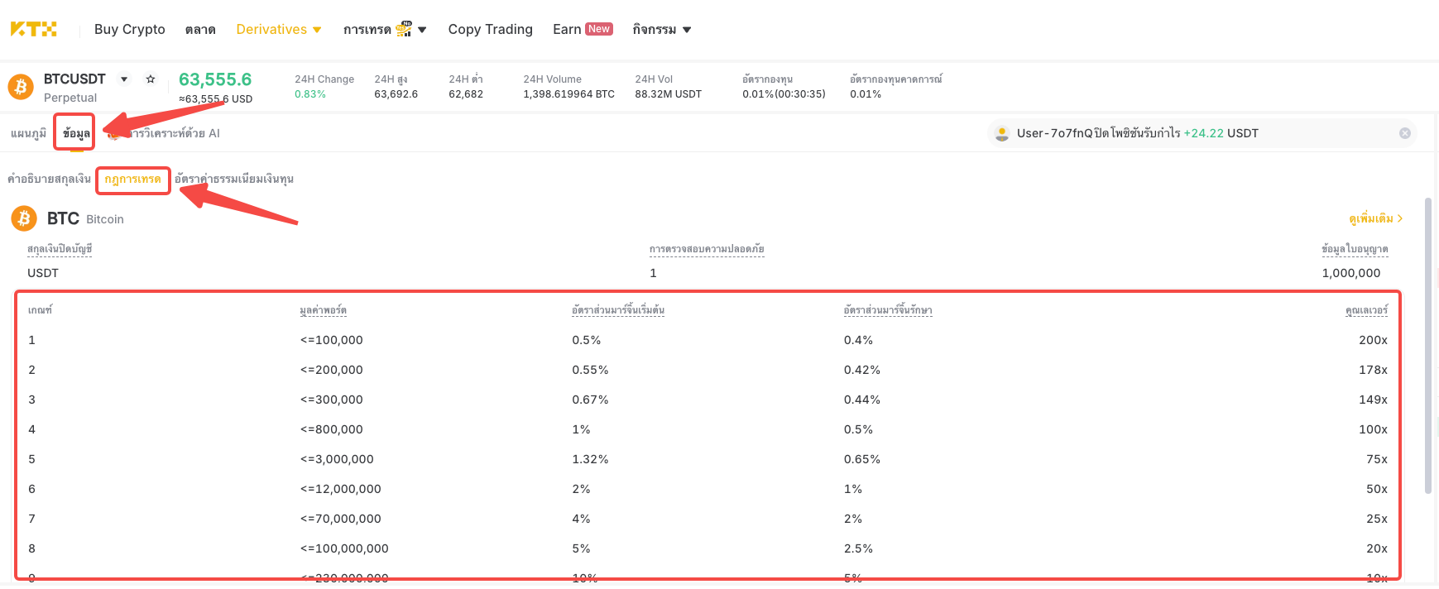Open the Derivatives dropdown menu
Viewport: 1439px width, 589px height.
coord(279,29)
